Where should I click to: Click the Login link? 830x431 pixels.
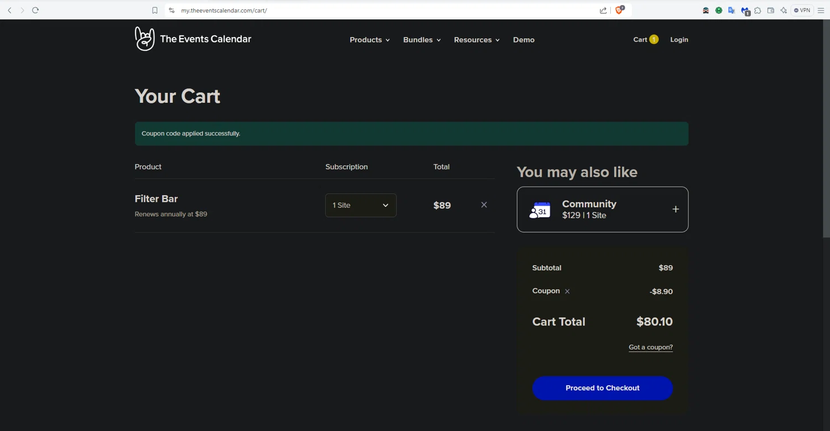pos(679,40)
